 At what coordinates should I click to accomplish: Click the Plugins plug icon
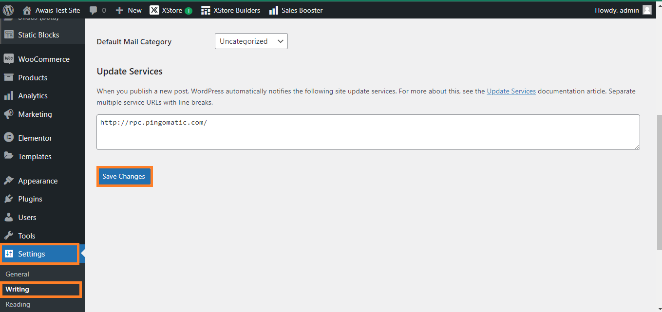click(x=9, y=199)
